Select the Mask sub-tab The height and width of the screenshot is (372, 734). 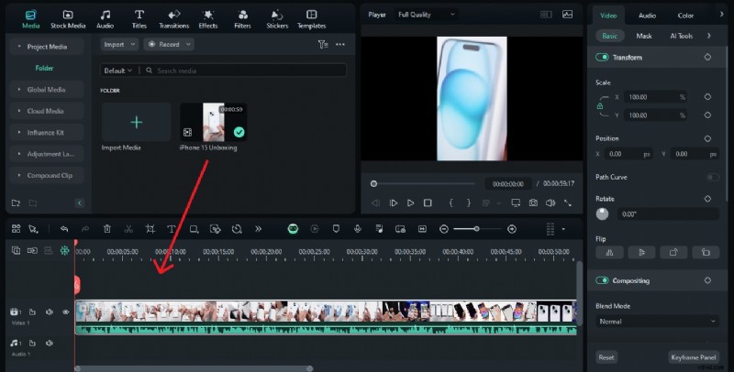pyautogui.click(x=644, y=36)
